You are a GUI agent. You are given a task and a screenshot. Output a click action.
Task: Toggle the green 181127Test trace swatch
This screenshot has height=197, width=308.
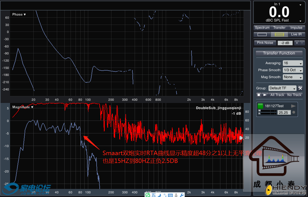coord(260,106)
